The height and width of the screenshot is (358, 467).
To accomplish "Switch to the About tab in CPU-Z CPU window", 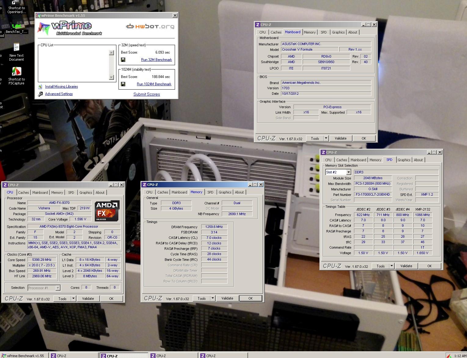I will (x=100, y=193).
